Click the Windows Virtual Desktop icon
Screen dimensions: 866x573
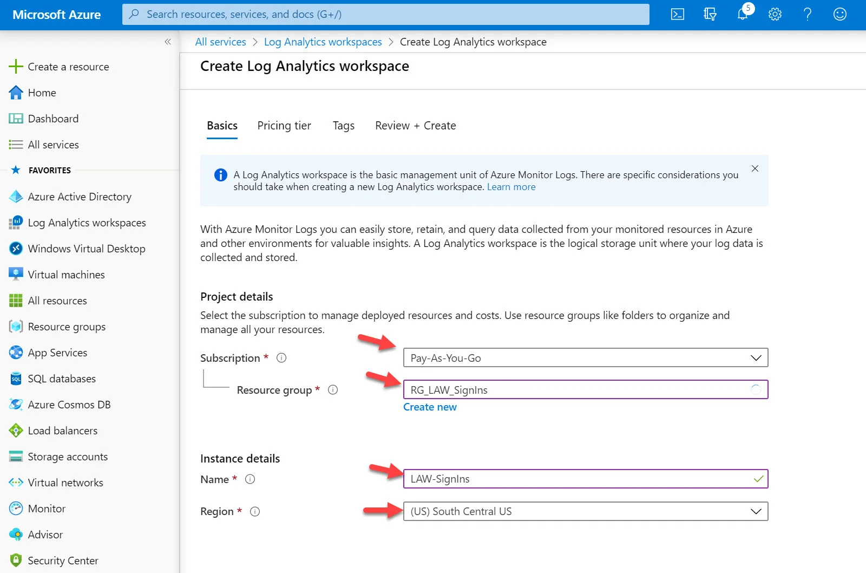pyautogui.click(x=16, y=249)
